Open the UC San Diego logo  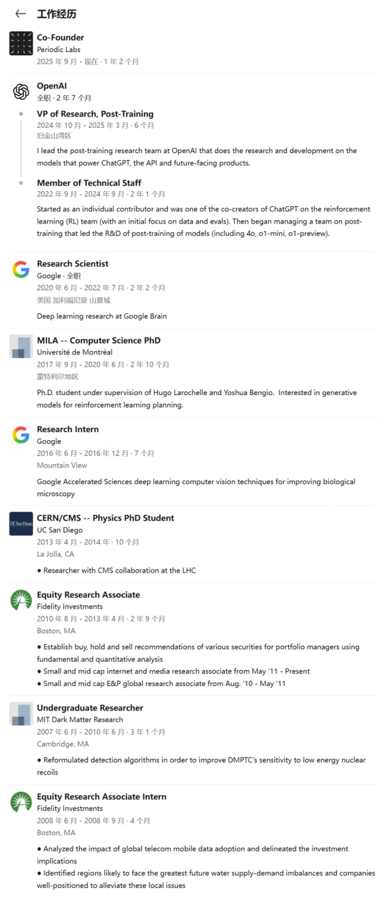click(x=21, y=524)
